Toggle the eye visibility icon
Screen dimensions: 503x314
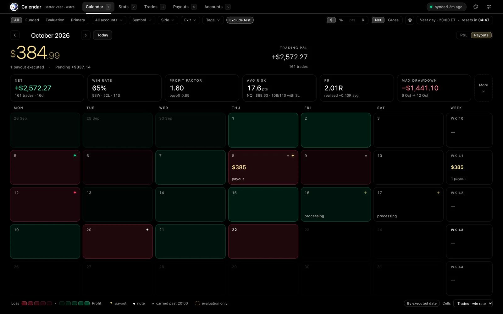coord(410,20)
